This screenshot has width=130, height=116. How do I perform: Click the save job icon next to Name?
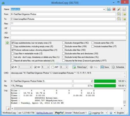point(109,9)
